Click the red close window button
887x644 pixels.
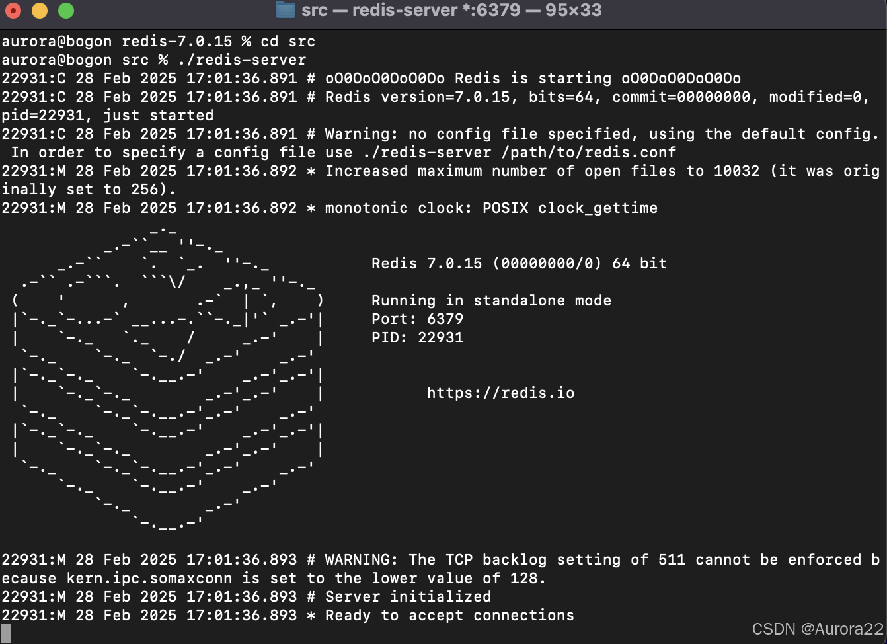(x=13, y=11)
